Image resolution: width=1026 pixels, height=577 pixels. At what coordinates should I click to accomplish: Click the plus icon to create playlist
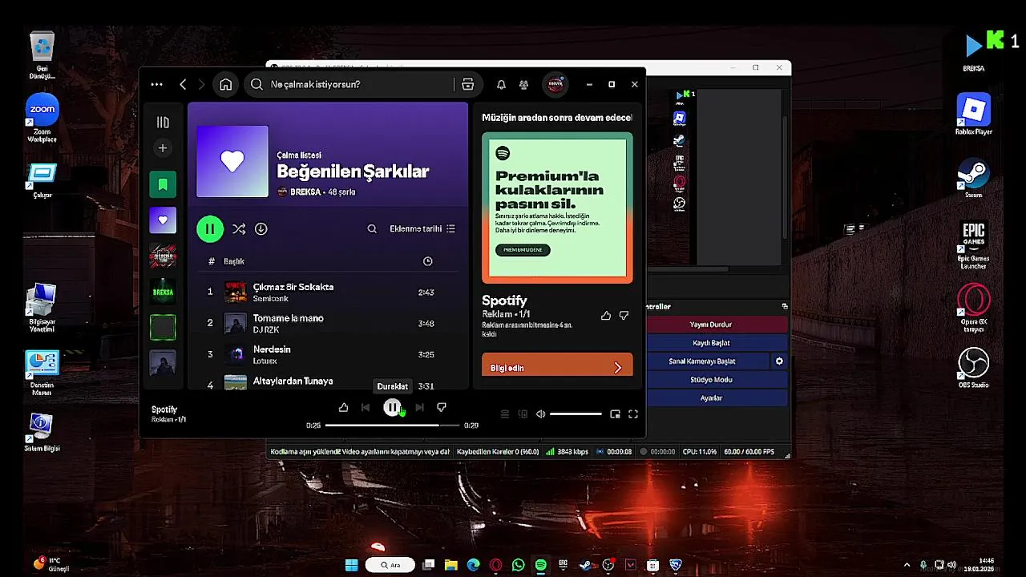pos(163,148)
